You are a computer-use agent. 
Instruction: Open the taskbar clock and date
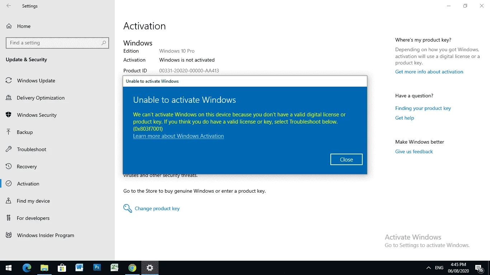(x=458, y=268)
